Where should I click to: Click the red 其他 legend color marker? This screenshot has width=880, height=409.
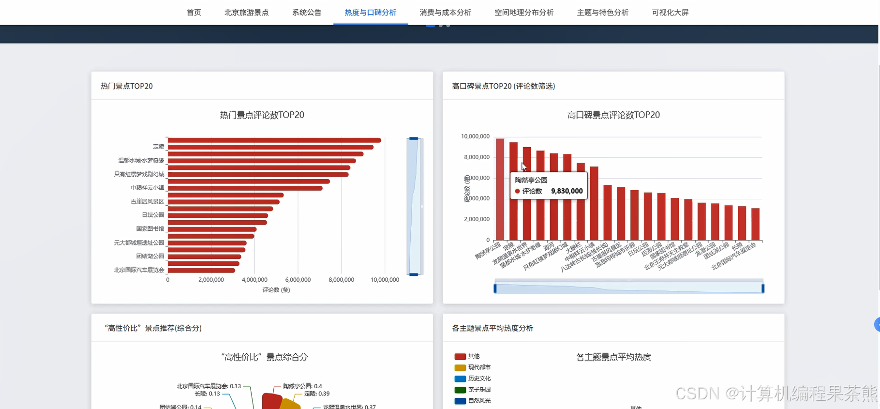(x=460, y=356)
